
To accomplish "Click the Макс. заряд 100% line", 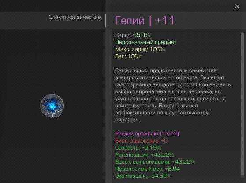I will click(x=140, y=49).
